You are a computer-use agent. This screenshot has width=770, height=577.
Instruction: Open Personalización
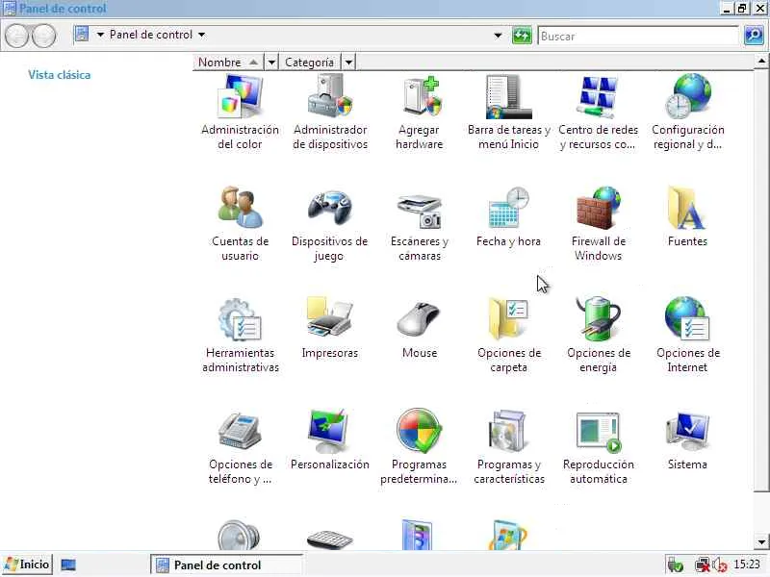point(329,439)
